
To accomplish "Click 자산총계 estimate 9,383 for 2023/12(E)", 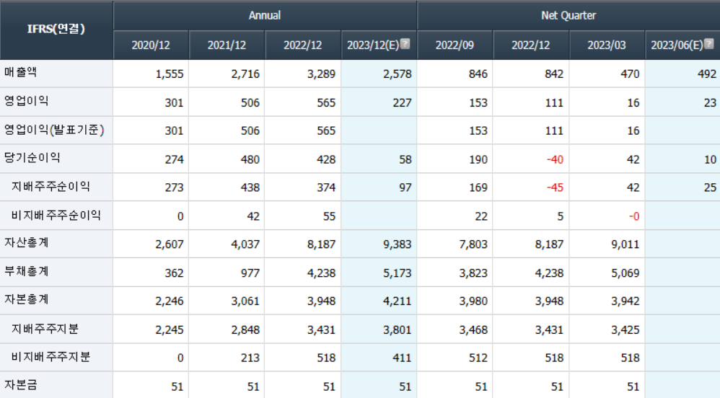I will (x=398, y=244).
